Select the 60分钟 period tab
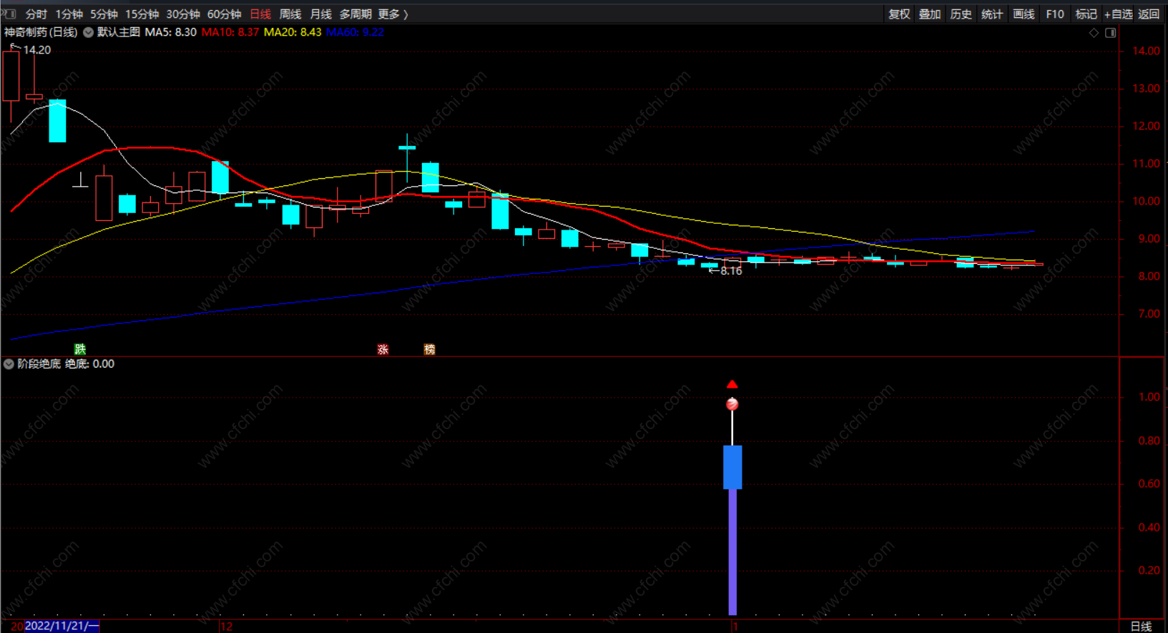This screenshot has width=1168, height=633. tap(224, 14)
